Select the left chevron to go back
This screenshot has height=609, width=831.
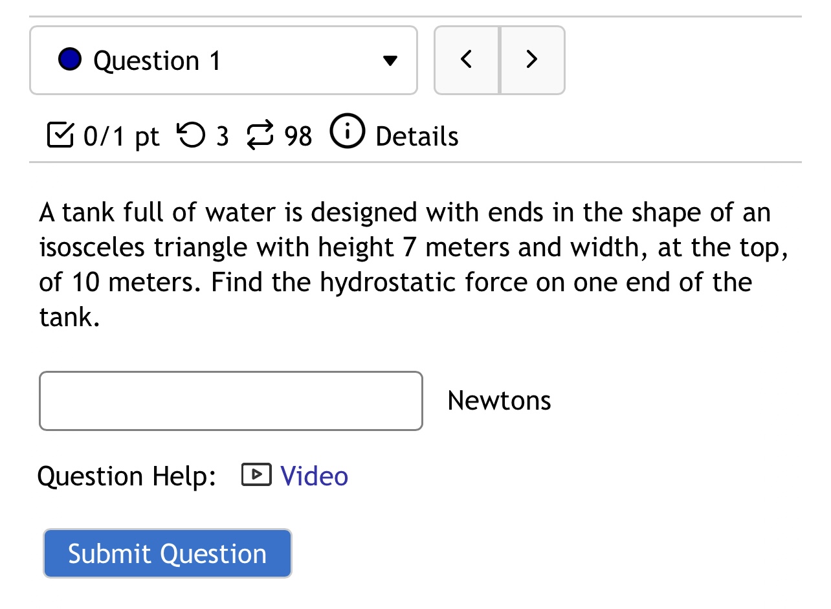pos(466,59)
